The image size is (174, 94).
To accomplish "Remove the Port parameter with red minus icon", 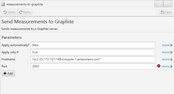I will point(159,66).
